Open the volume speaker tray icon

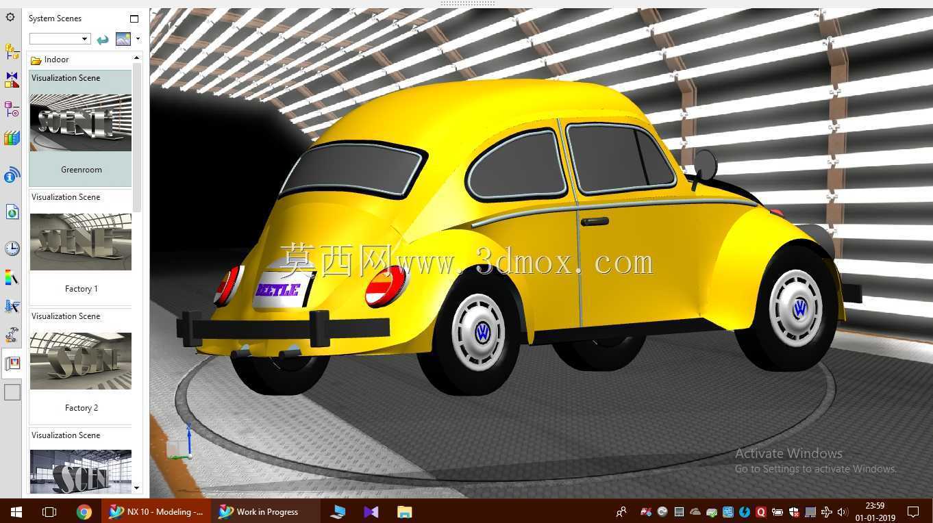pyautogui.click(x=843, y=511)
